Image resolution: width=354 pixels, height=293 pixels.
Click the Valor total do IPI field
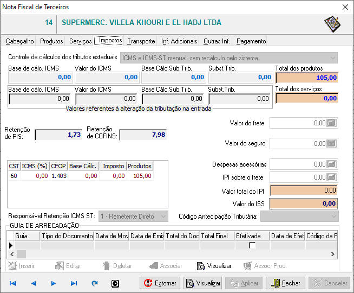(x=304, y=190)
